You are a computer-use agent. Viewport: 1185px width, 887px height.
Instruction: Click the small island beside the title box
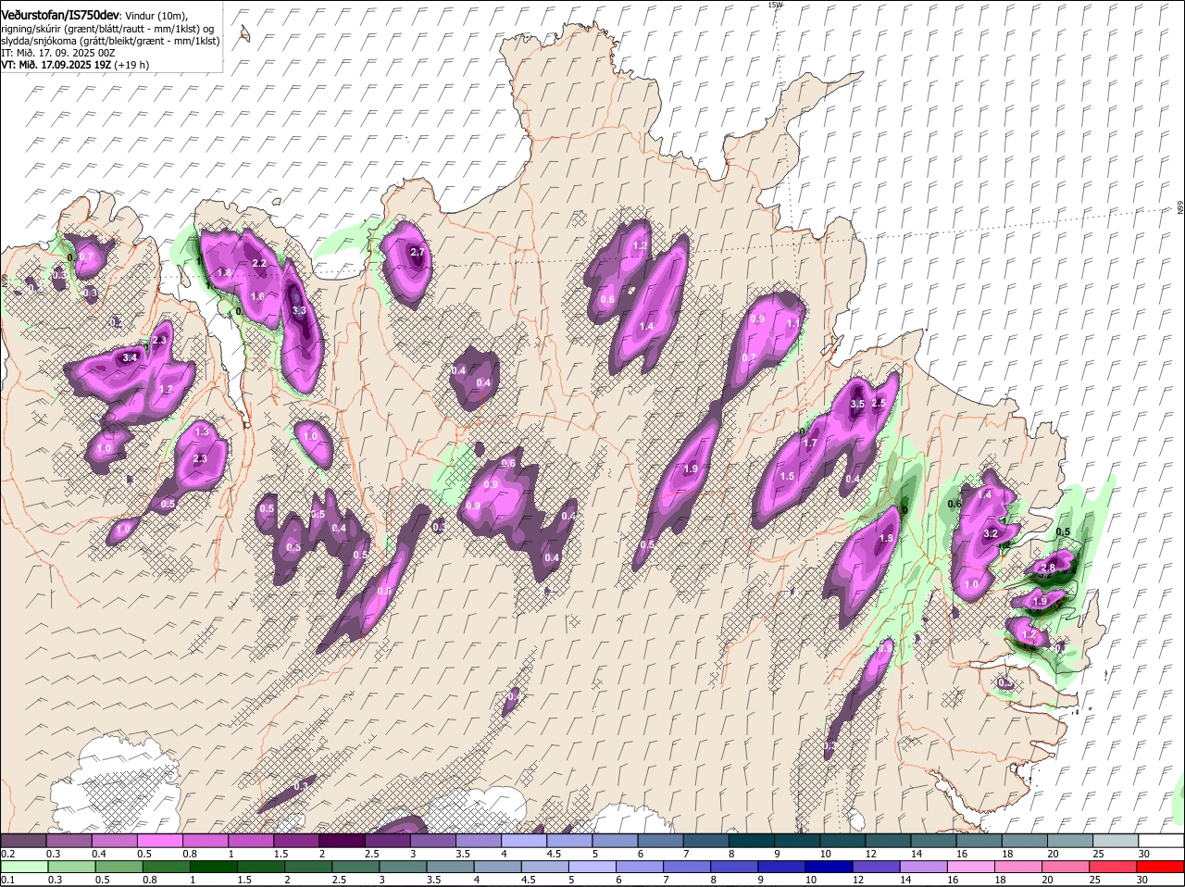click(x=244, y=34)
